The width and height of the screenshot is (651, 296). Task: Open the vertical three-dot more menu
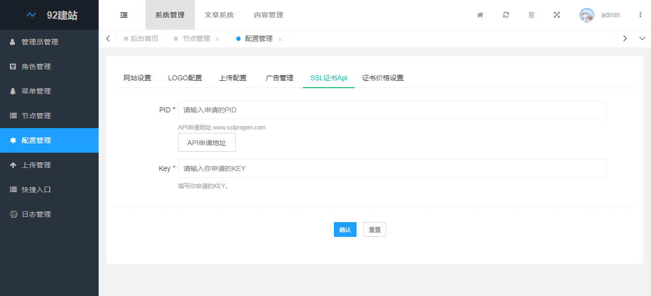641,15
